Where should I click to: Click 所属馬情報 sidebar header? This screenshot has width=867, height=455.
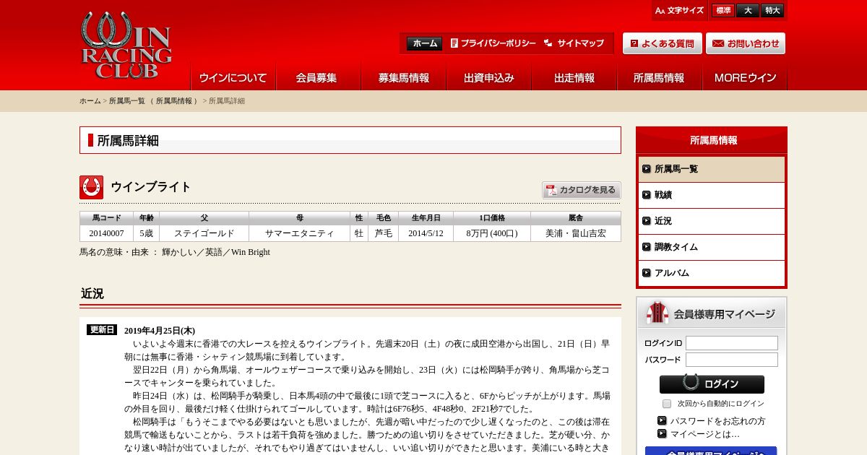[712, 140]
